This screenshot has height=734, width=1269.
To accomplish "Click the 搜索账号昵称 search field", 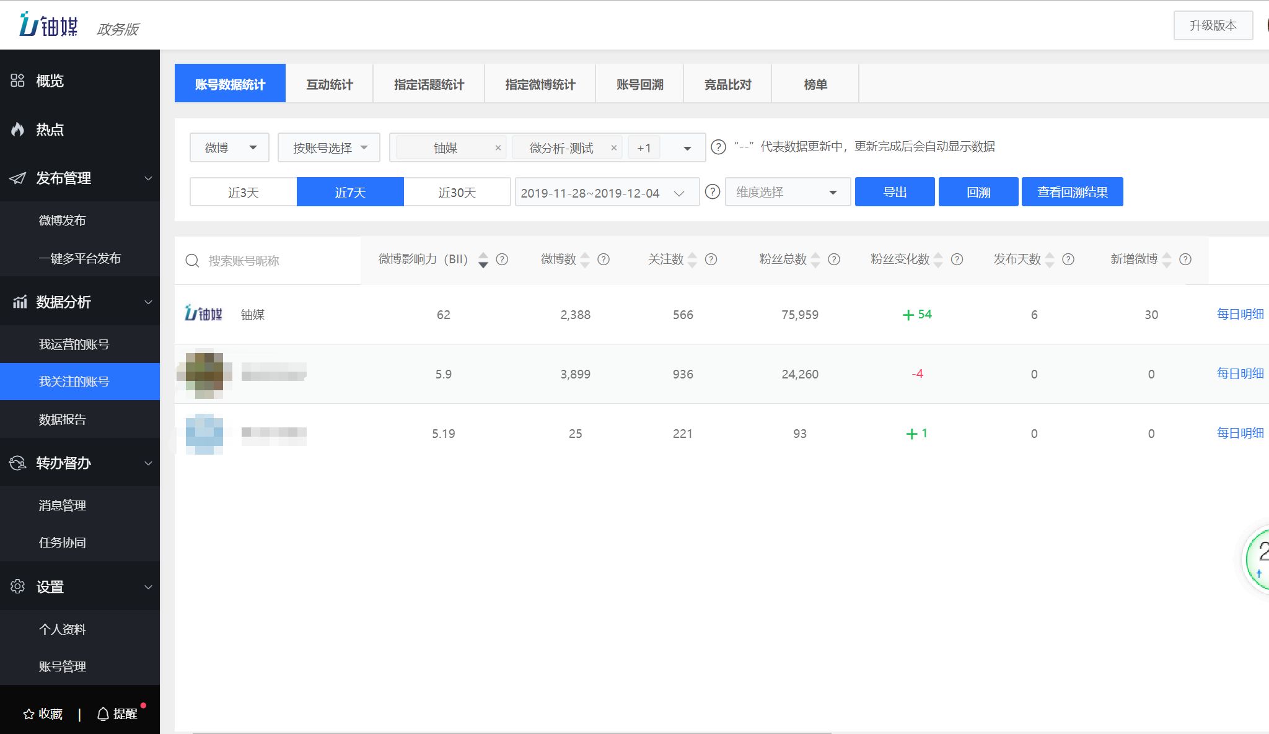I will click(266, 260).
